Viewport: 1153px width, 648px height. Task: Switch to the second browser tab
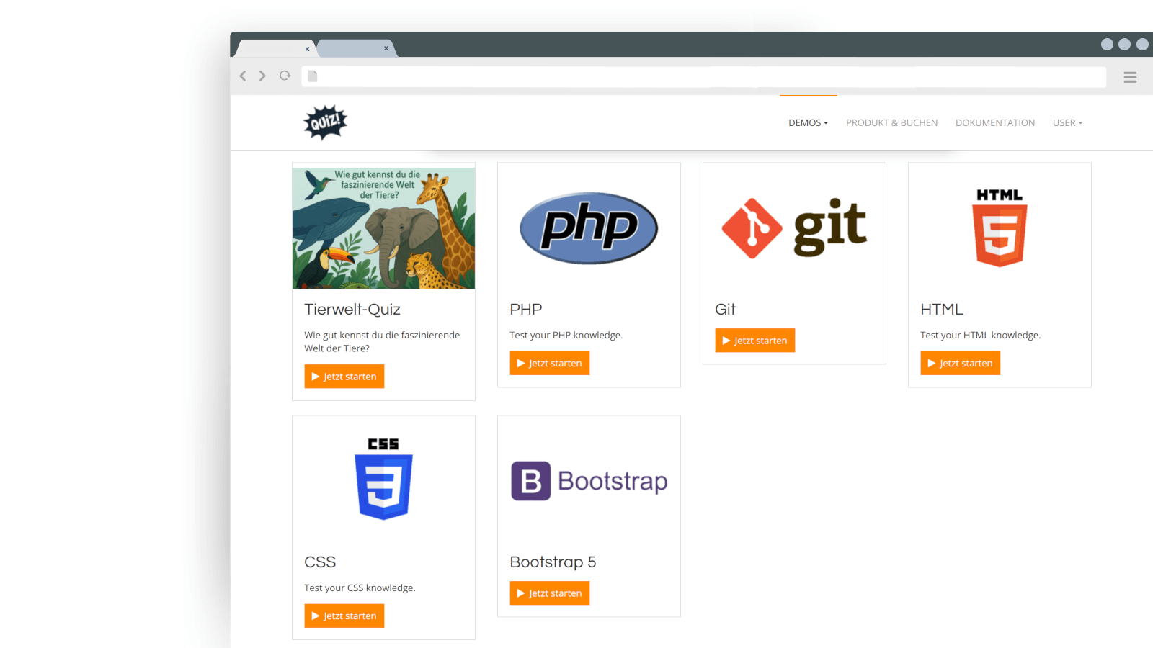pos(355,48)
